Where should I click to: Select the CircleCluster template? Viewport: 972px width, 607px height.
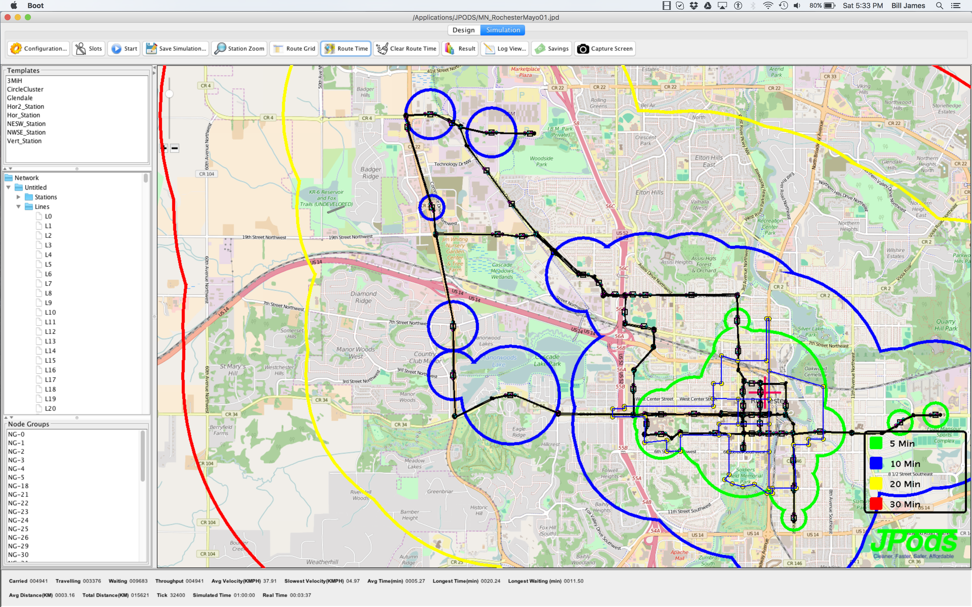point(25,89)
